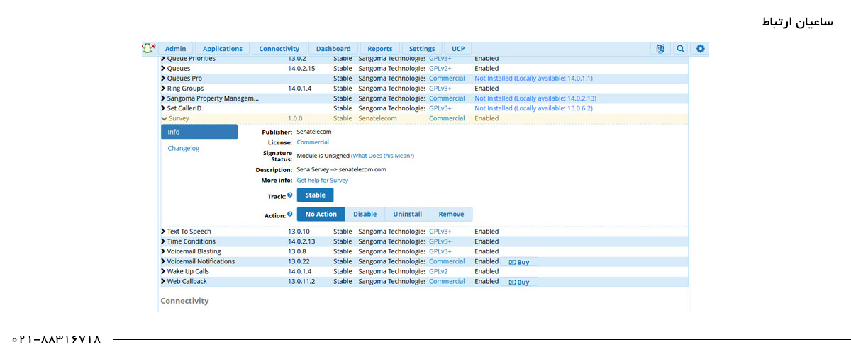This screenshot has width=851, height=354.
Task: Open GPLv3+ license link for Time Conditions
Action: click(440, 241)
